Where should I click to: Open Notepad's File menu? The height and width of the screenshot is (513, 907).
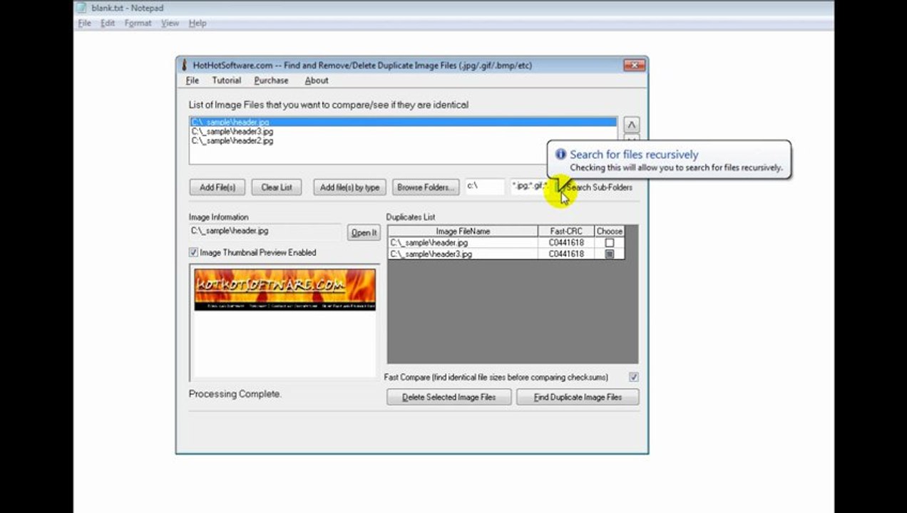coord(84,23)
